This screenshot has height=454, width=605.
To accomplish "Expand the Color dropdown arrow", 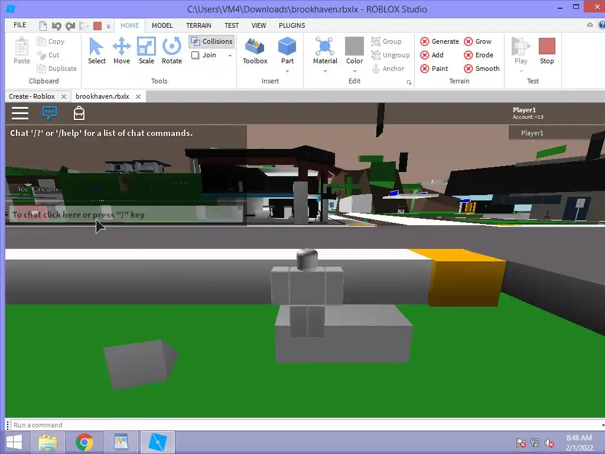I will coord(354,71).
